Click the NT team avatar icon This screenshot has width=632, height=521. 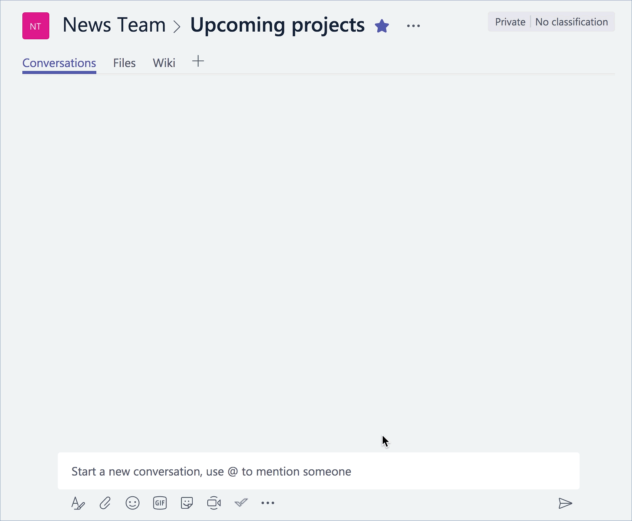click(x=36, y=26)
